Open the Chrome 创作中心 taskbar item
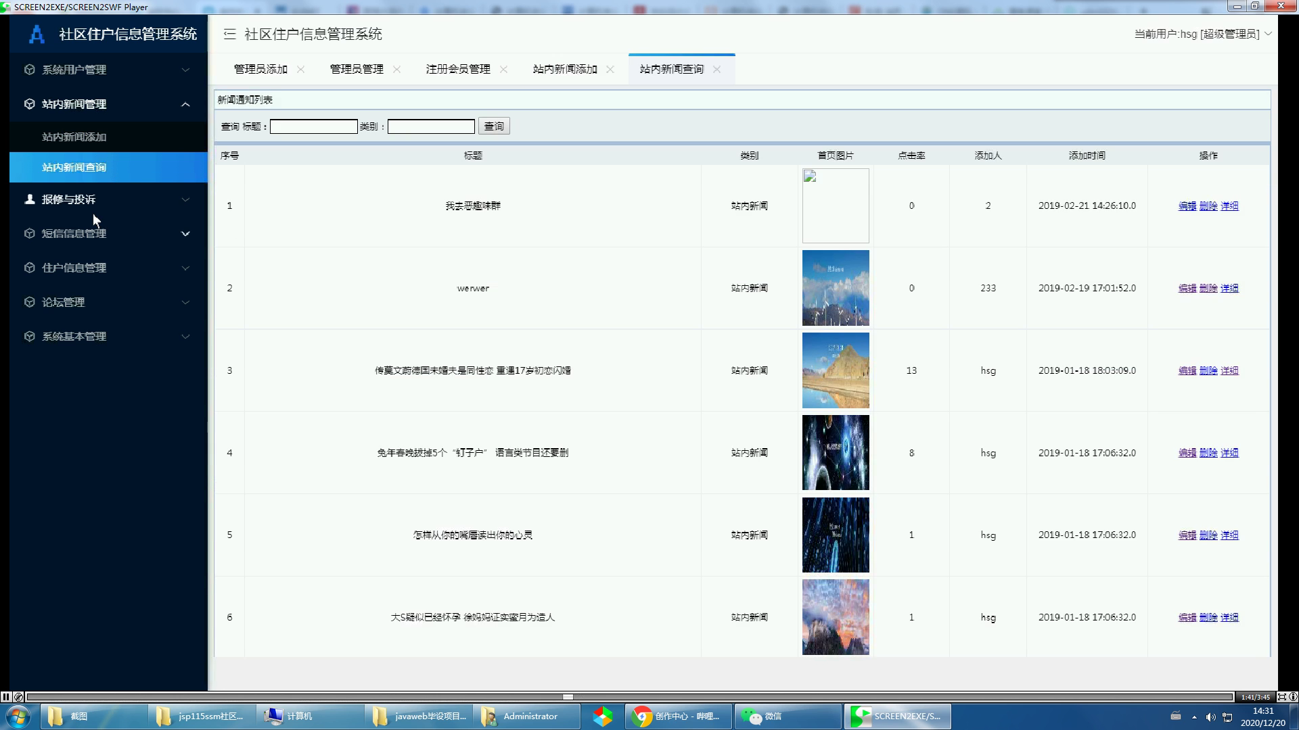This screenshot has height=730, width=1299. (679, 716)
